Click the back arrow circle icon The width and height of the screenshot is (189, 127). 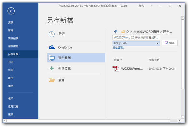pos(11,11)
